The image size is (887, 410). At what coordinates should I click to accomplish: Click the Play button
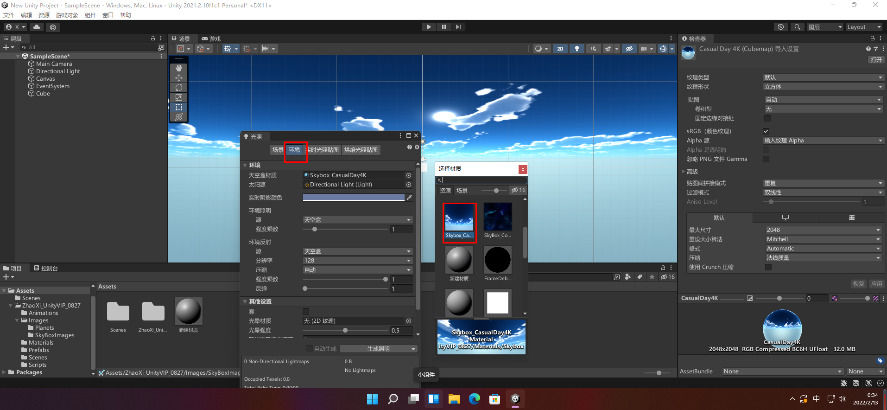coord(429,27)
